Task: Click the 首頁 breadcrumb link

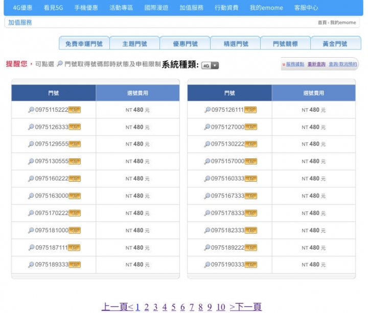Action: (322, 22)
